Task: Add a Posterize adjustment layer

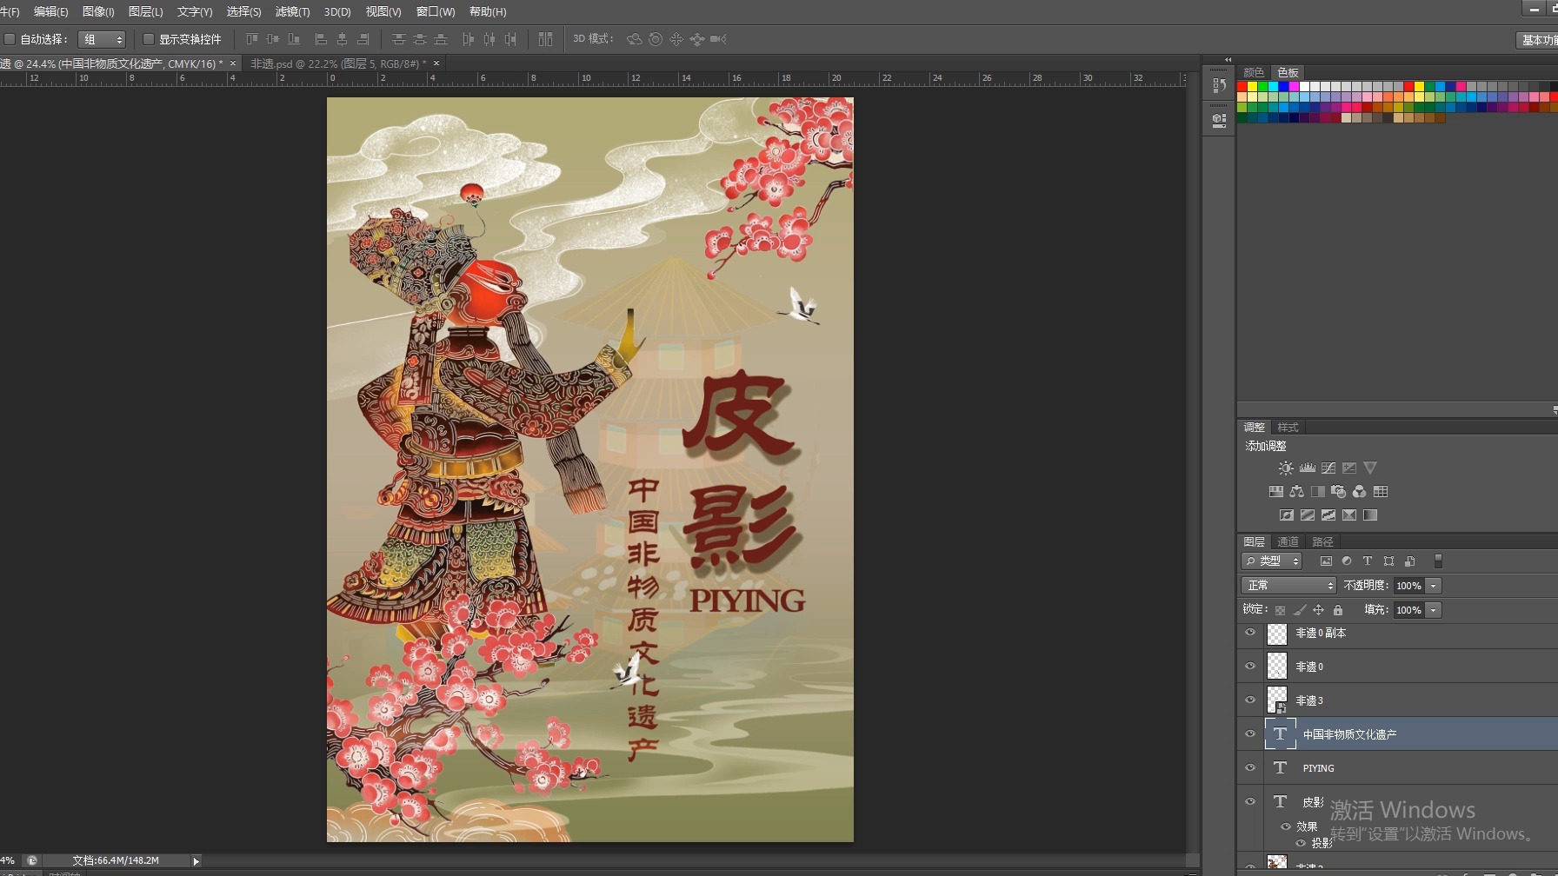Action: (1307, 514)
